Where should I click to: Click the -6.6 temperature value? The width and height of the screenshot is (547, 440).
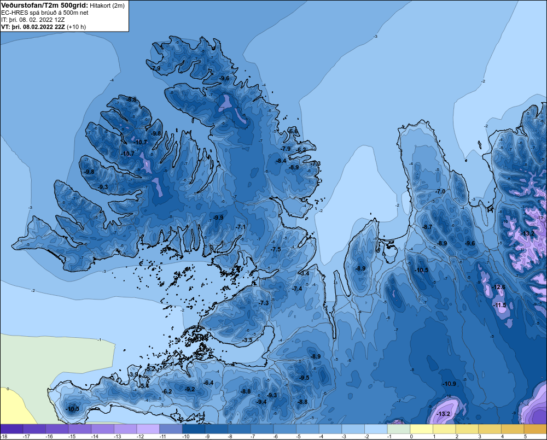294,131
